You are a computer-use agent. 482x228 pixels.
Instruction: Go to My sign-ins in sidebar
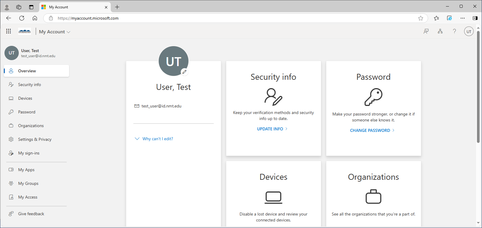click(29, 153)
